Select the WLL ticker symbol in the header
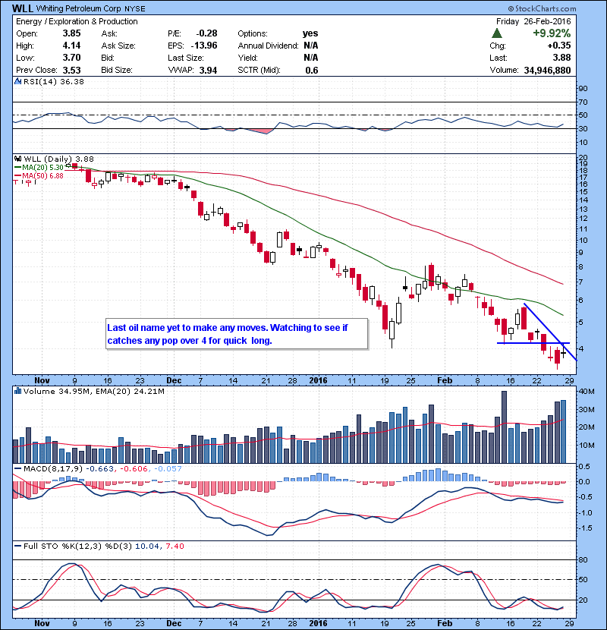Image resolution: width=607 pixels, height=630 pixels. [x=23, y=8]
